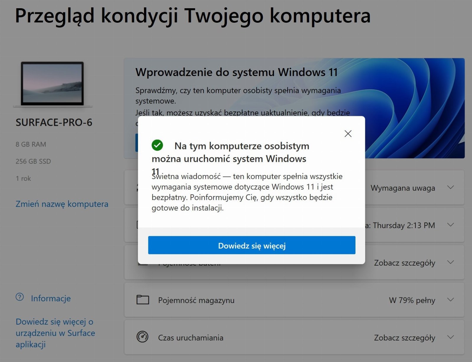Image resolution: width=472 pixels, height=362 pixels.
Task: Expand the Czas uruchamiania chevron
Action: 450,337
